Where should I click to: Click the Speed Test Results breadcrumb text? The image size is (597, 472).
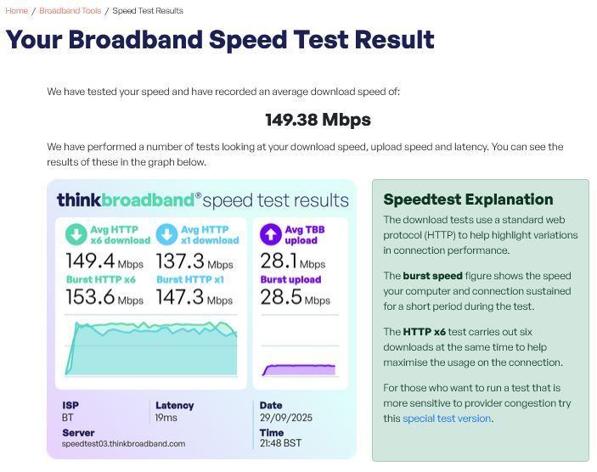click(148, 11)
